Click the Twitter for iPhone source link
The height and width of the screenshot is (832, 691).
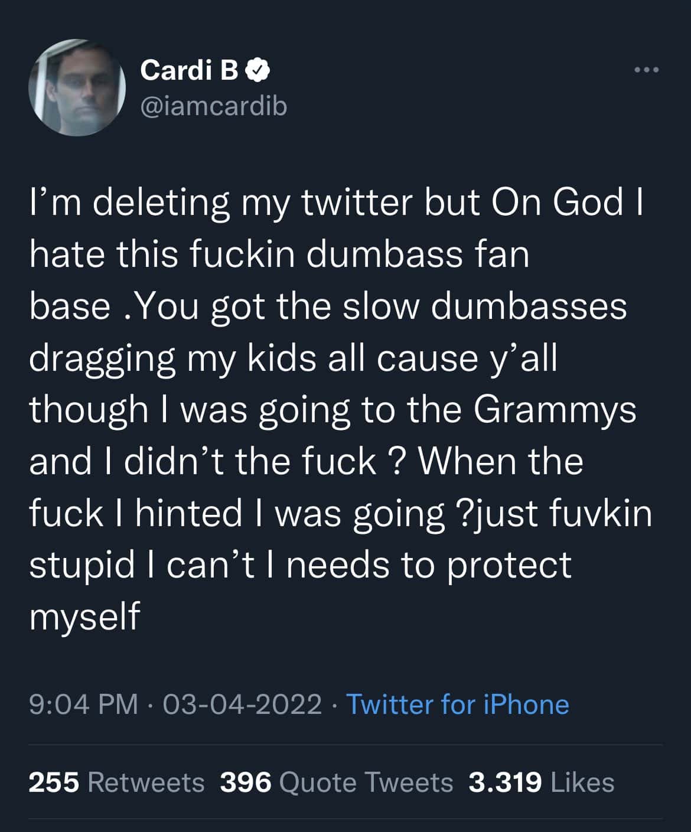coord(457,704)
